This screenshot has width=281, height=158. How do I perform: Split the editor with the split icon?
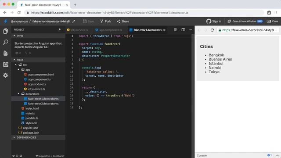point(183,30)
